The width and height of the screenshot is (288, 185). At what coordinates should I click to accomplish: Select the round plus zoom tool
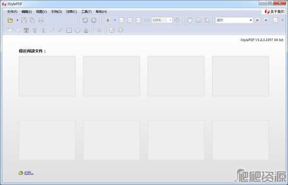108,20
